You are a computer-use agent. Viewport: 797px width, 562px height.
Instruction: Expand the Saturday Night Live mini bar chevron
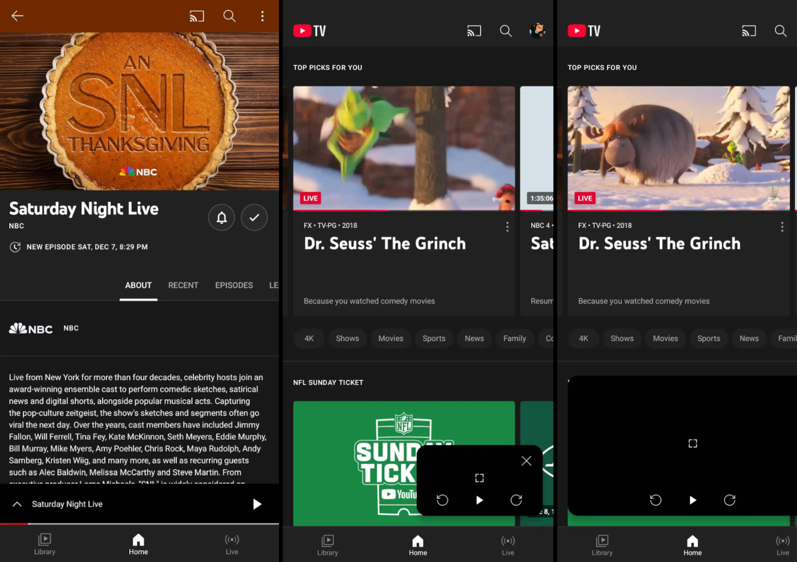[x=18, y=504]
